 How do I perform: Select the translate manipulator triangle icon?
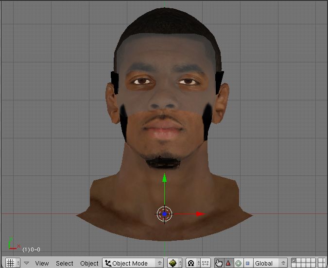pyautogui.click(x=228, y=263)
